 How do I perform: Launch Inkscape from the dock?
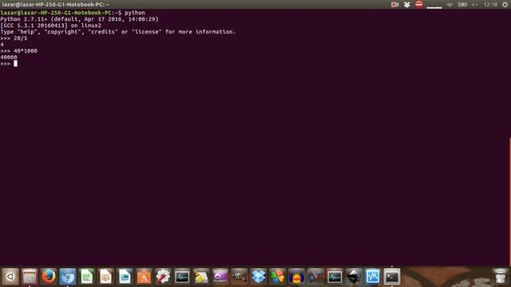tap(354, 277)
